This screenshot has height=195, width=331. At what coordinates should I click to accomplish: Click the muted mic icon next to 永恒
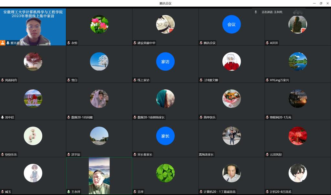[69, 43]
